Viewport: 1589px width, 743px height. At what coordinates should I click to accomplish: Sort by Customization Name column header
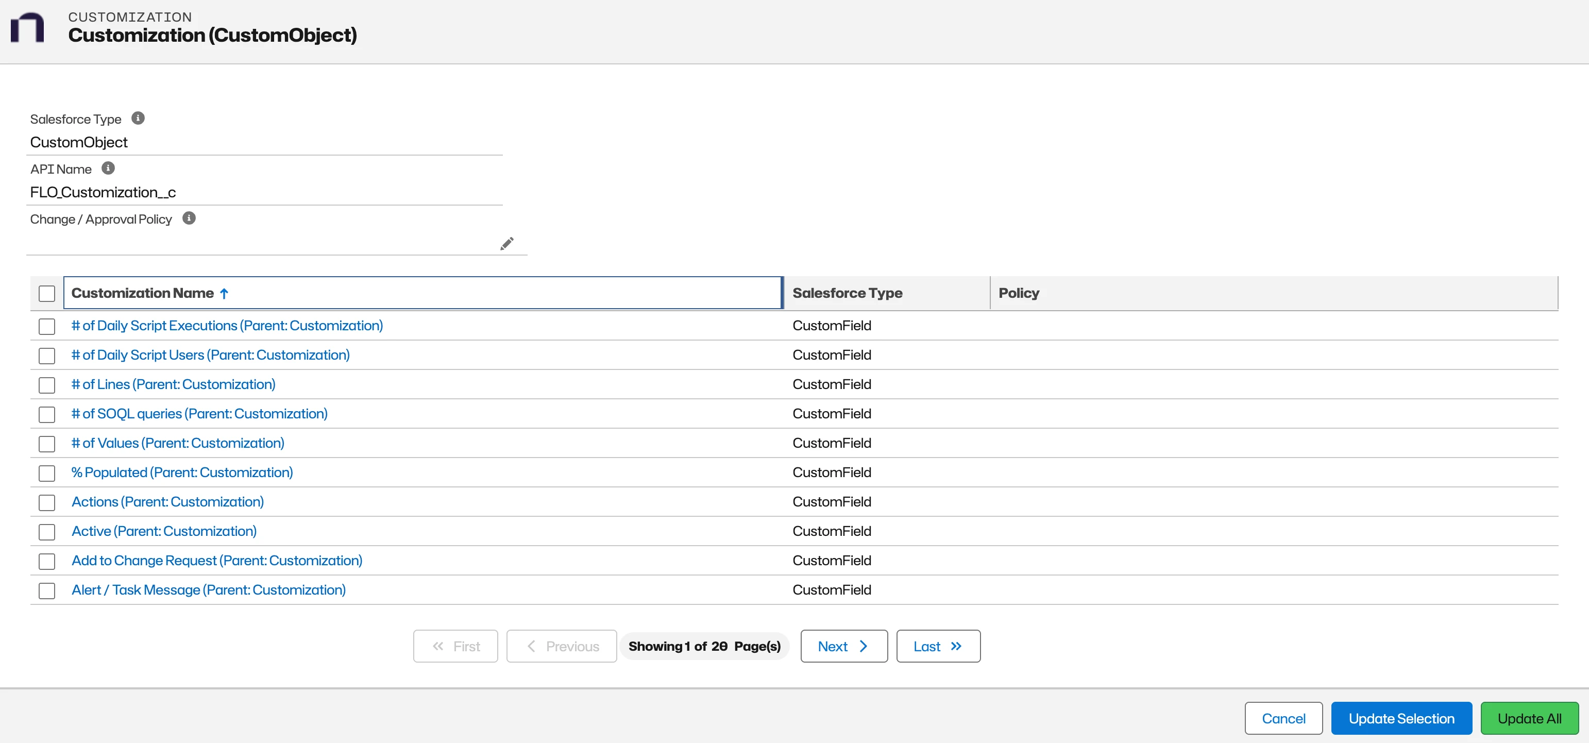(x=422, y=293)
